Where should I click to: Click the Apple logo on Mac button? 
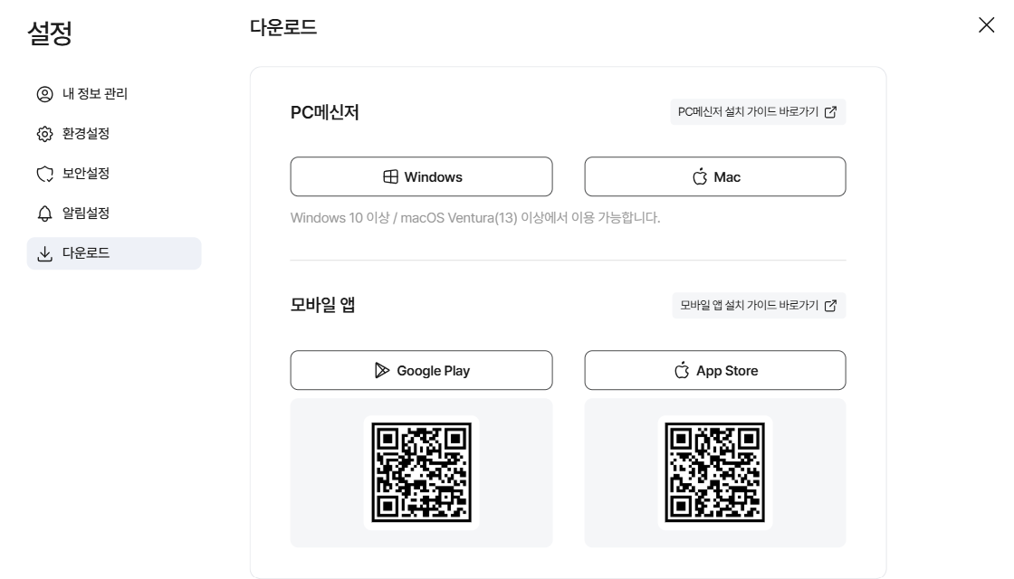700,177
